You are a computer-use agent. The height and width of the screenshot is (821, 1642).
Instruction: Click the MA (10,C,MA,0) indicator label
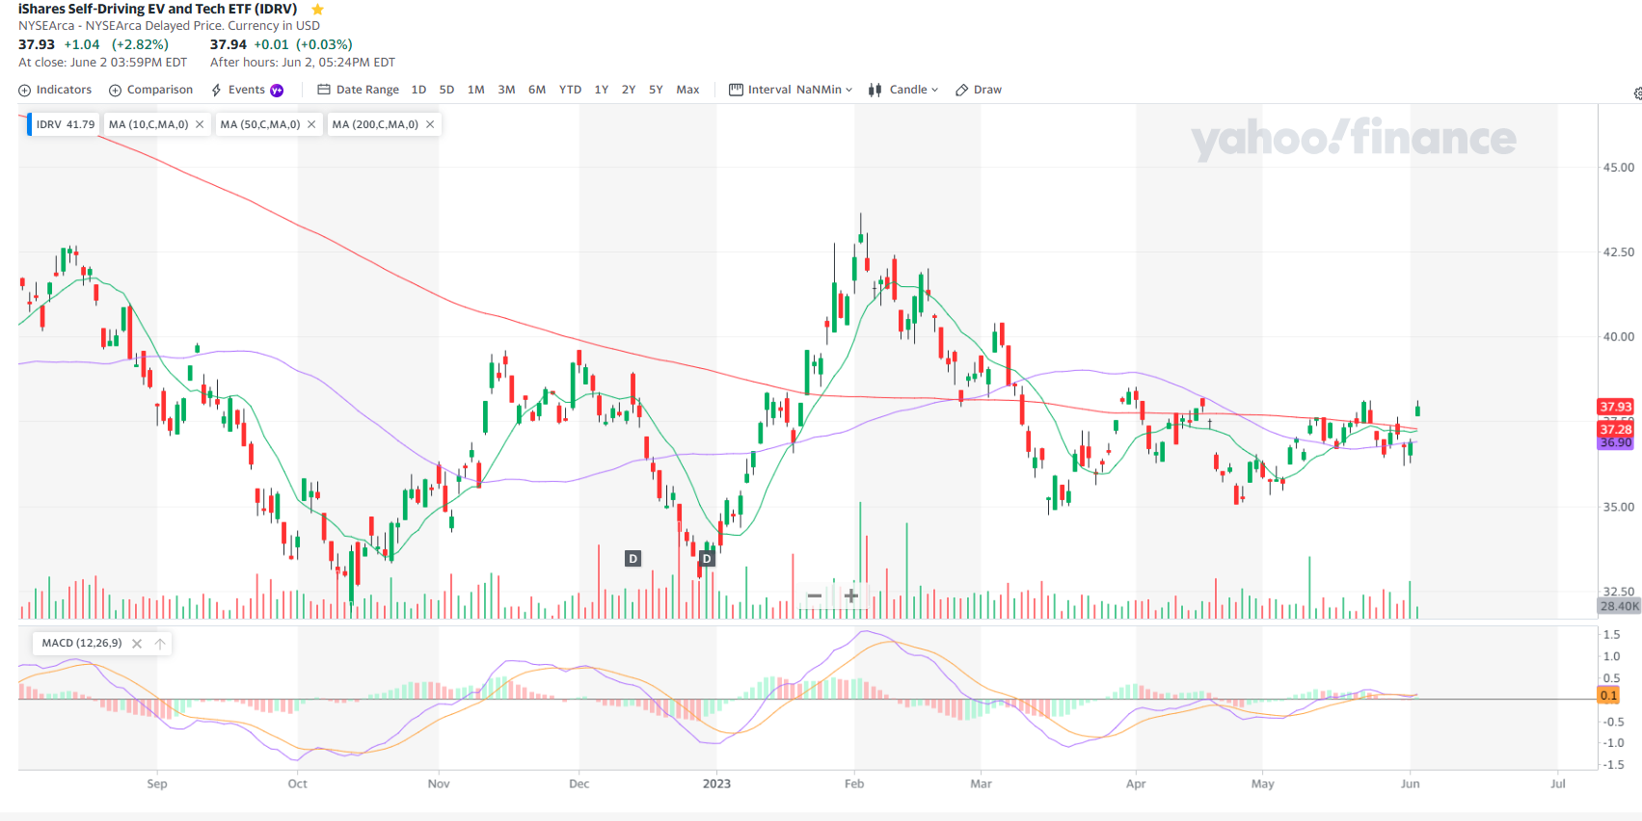coord(148,124)
